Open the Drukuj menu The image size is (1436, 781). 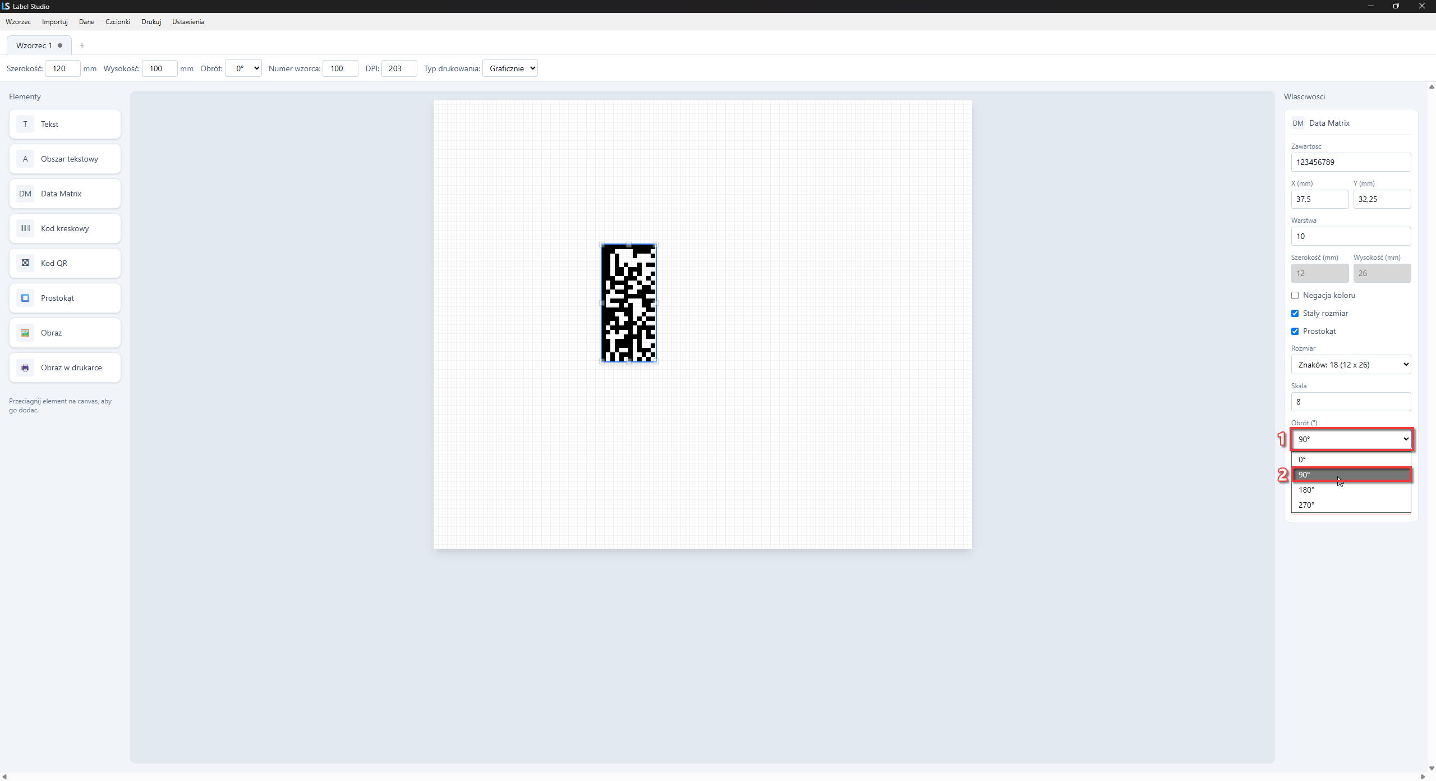tap(151, 22)
